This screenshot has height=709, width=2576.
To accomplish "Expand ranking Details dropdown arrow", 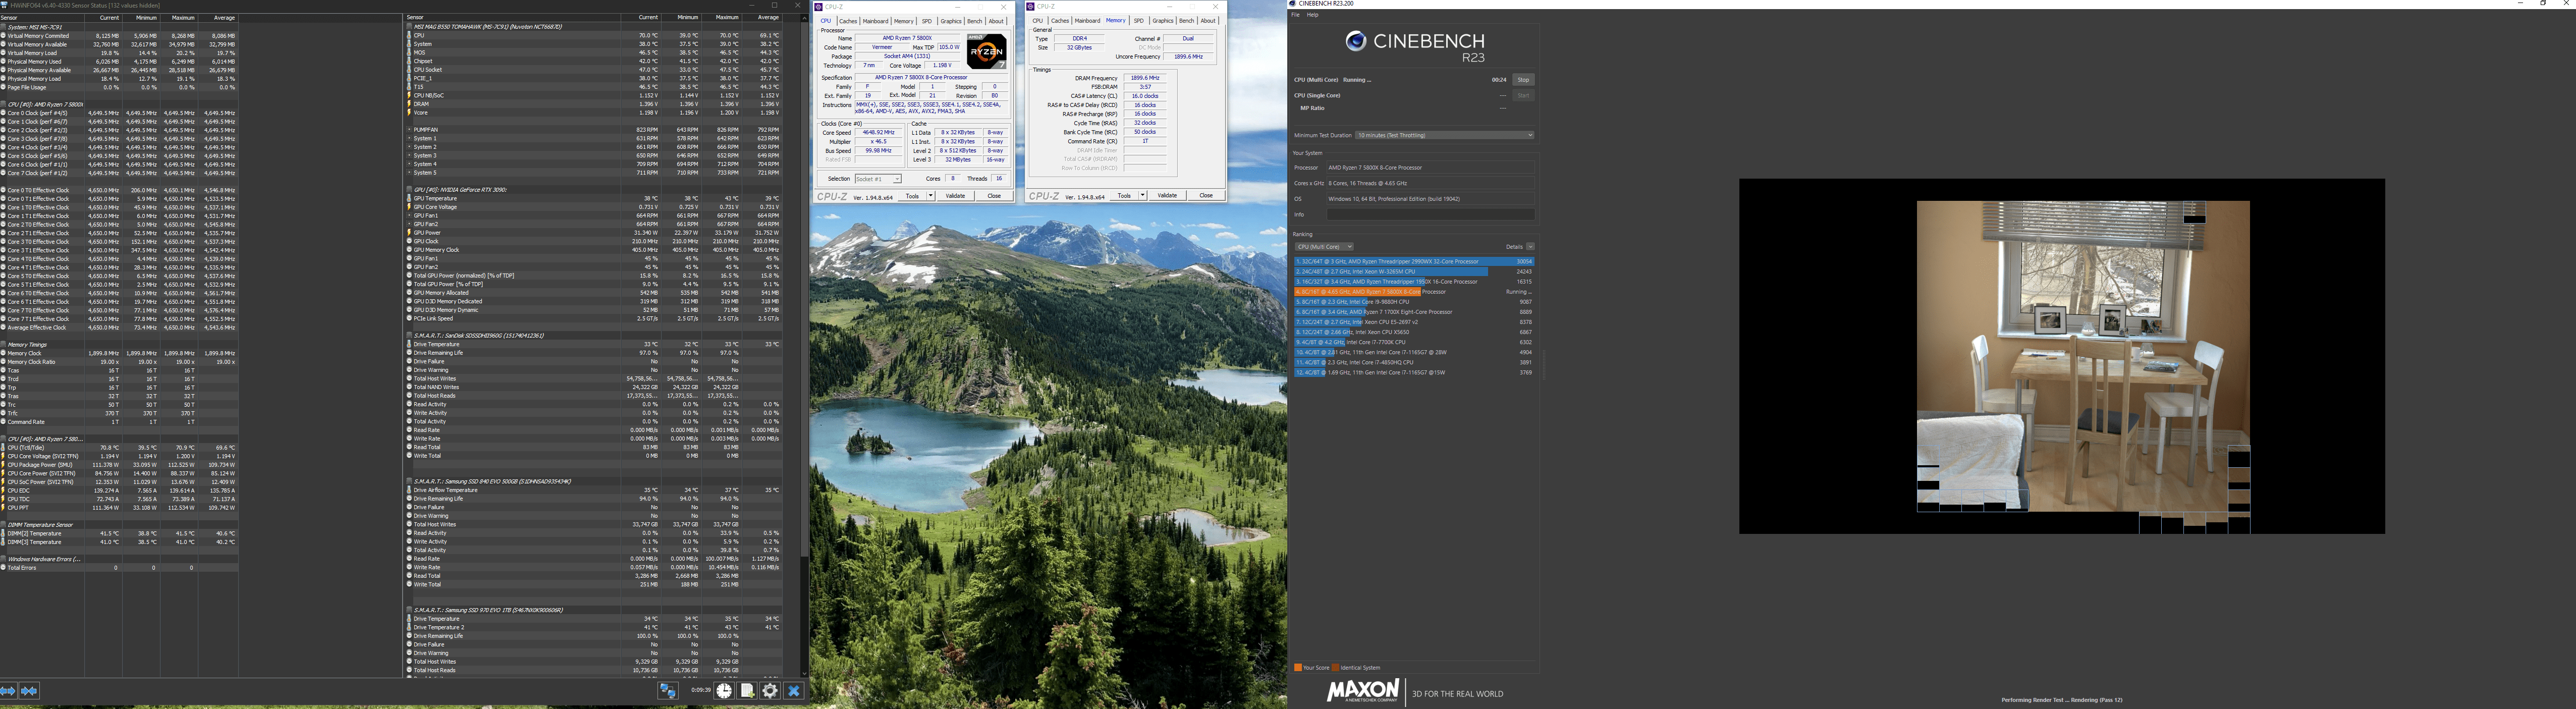I will pyautogui.click(x=1530, y=247).
